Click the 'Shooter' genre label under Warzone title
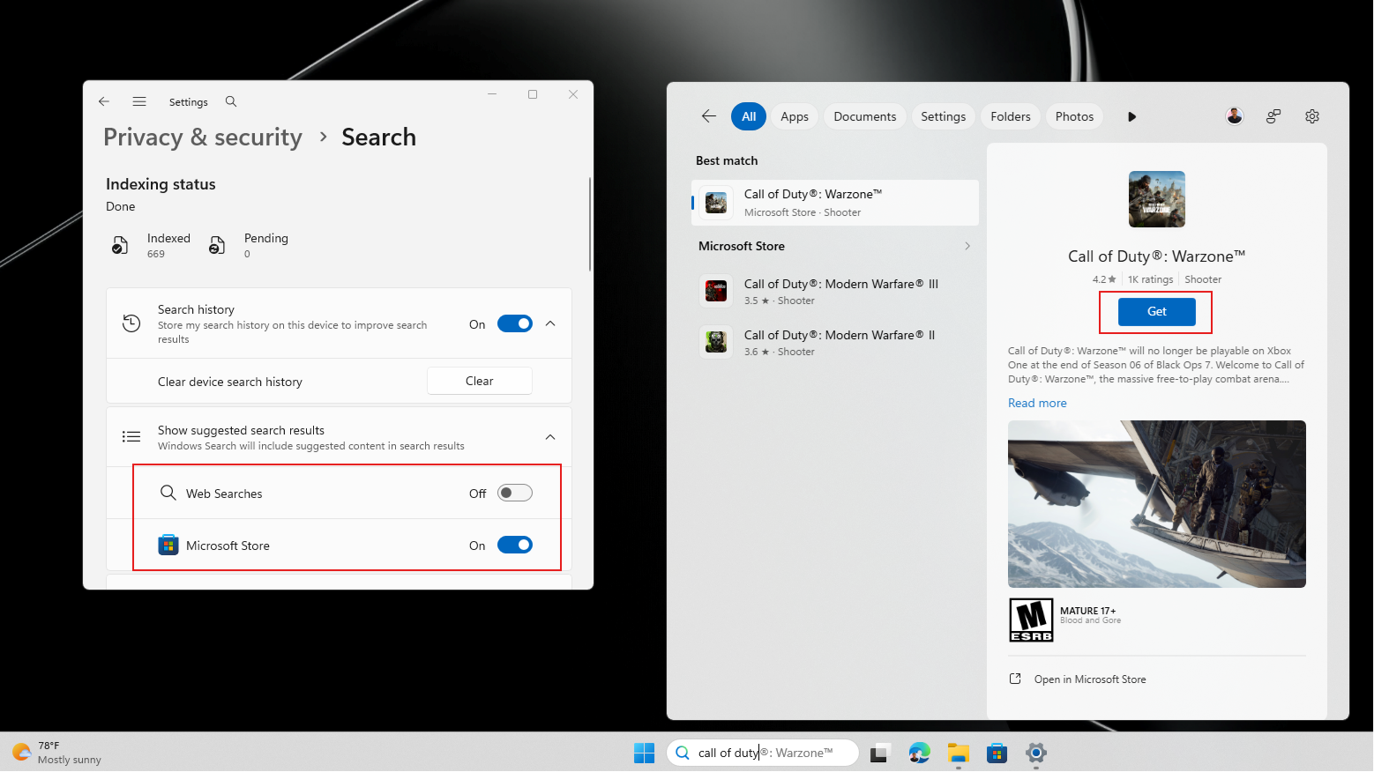Viewport: 1374px width, 772px height. [1203, 279]
